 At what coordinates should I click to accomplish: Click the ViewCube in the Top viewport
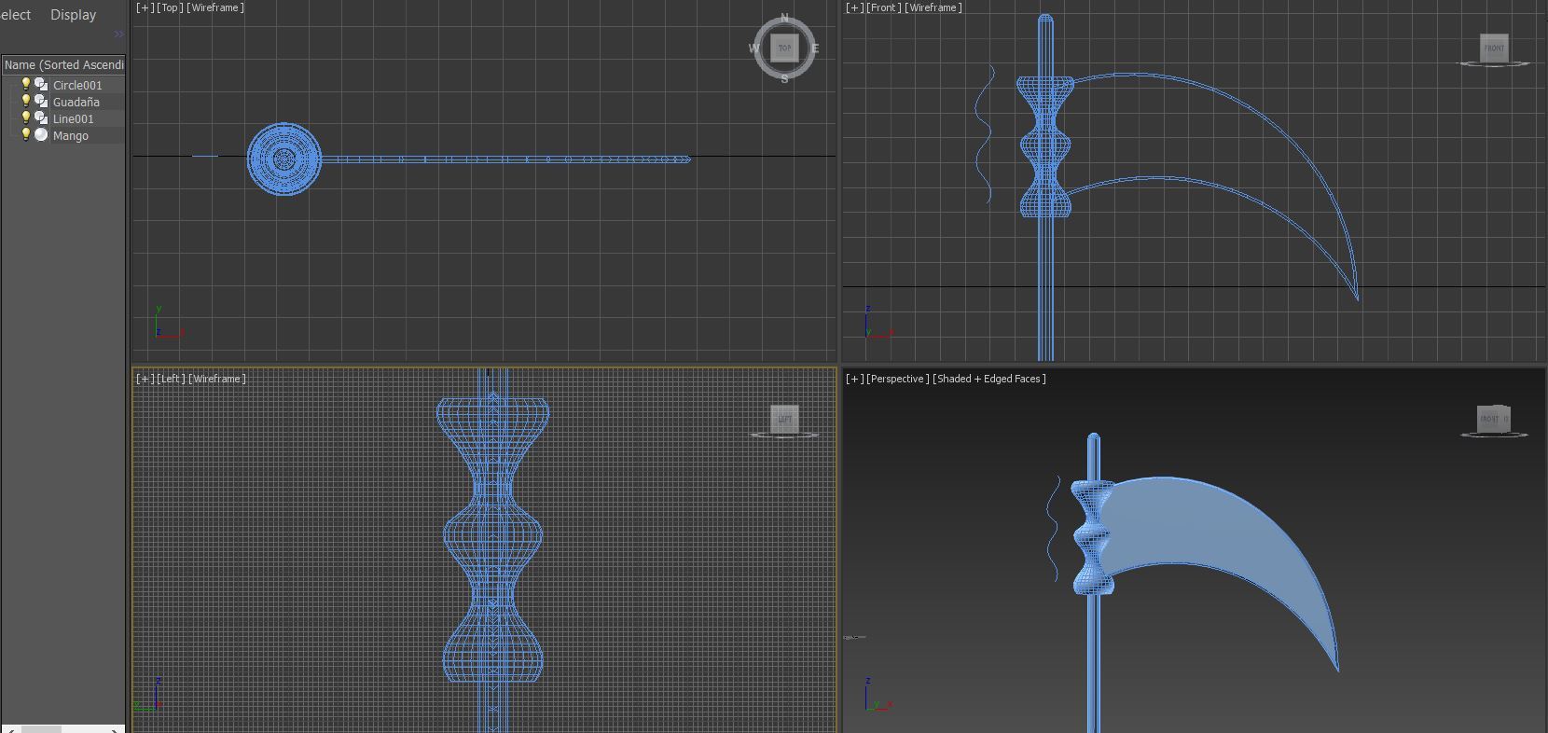(784, 48)
